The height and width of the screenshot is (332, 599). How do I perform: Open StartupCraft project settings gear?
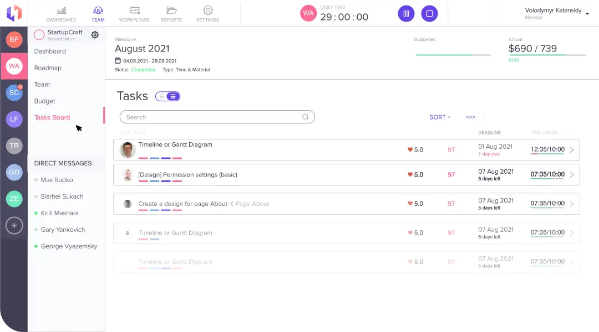click(x=95, y=35)
